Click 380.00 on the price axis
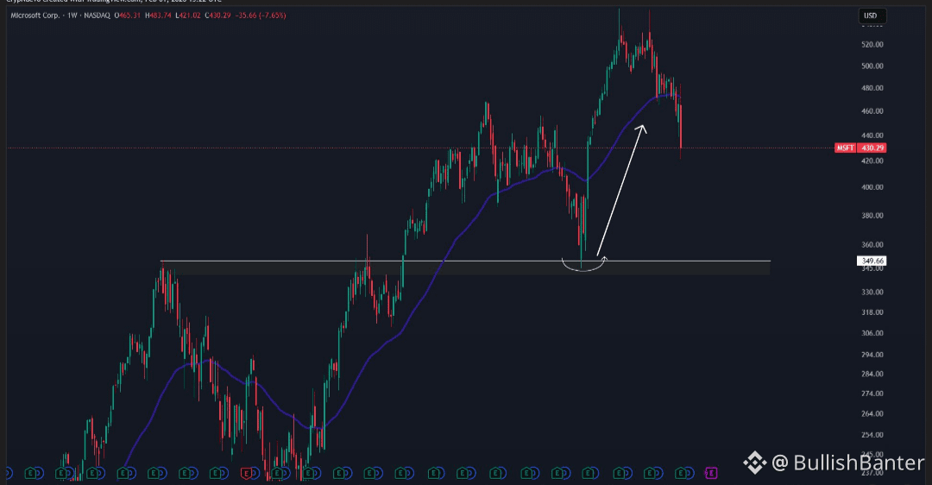This screenshot has width=932, height=485. tap(872, 216)
